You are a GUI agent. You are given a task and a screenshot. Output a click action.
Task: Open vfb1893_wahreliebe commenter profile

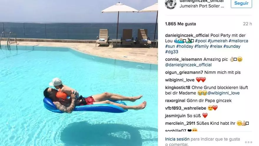click(x=186, y=108)
